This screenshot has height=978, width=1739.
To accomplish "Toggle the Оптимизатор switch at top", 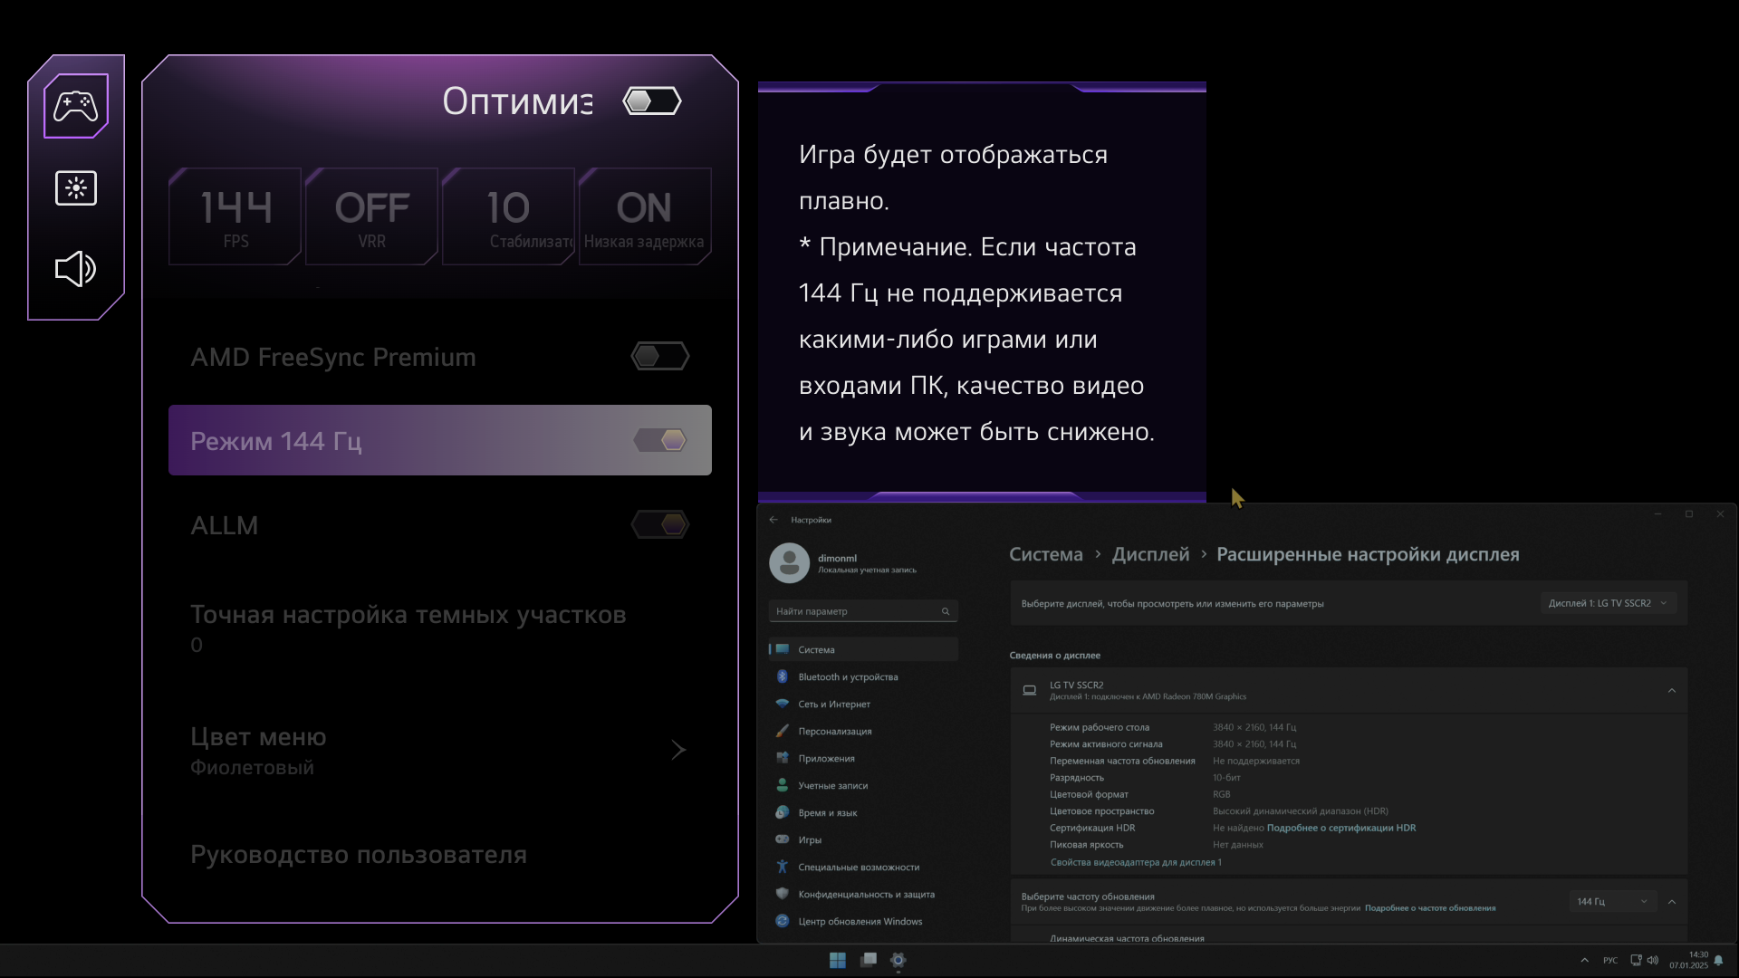I will tap(652, 101).
